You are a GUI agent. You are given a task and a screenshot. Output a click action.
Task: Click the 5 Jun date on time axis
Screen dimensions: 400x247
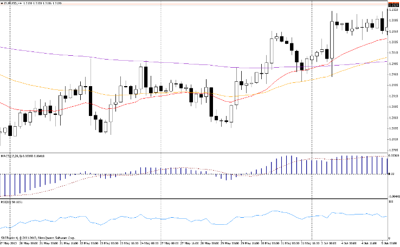(389, 243)
